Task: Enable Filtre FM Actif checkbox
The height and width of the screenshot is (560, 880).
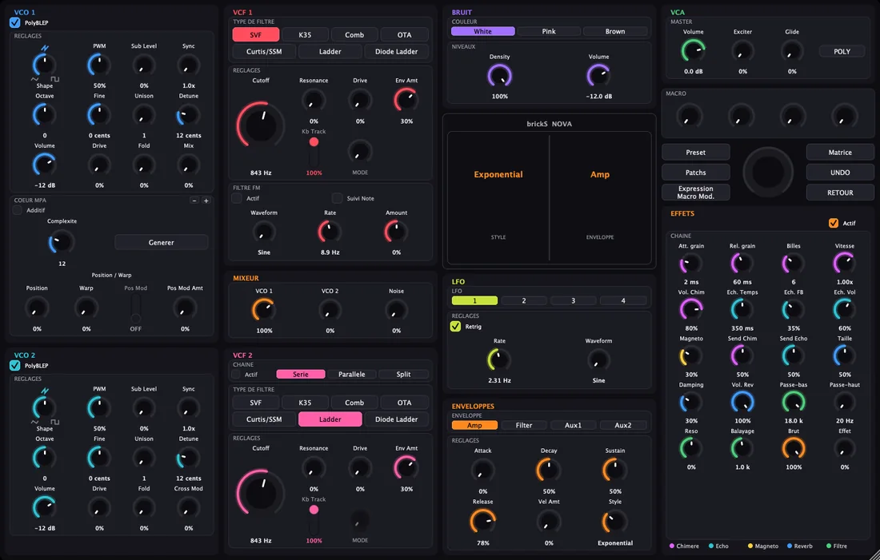Action: pyautogui.click(x=237, y=198)
